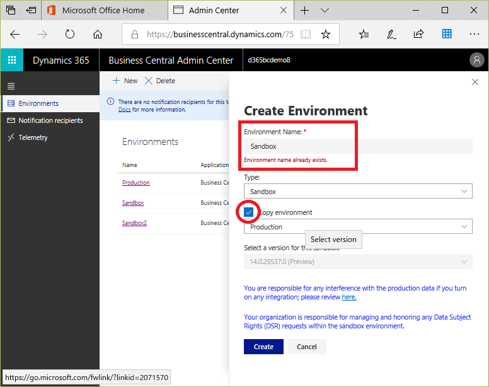Screen dimensions: 489x387
Task: Switch to Microsoft Office Home tab
Action: point(104,10)
